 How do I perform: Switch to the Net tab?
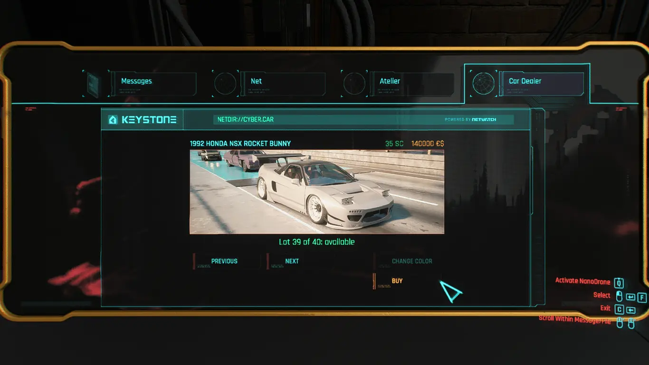(x=283, y=84)
